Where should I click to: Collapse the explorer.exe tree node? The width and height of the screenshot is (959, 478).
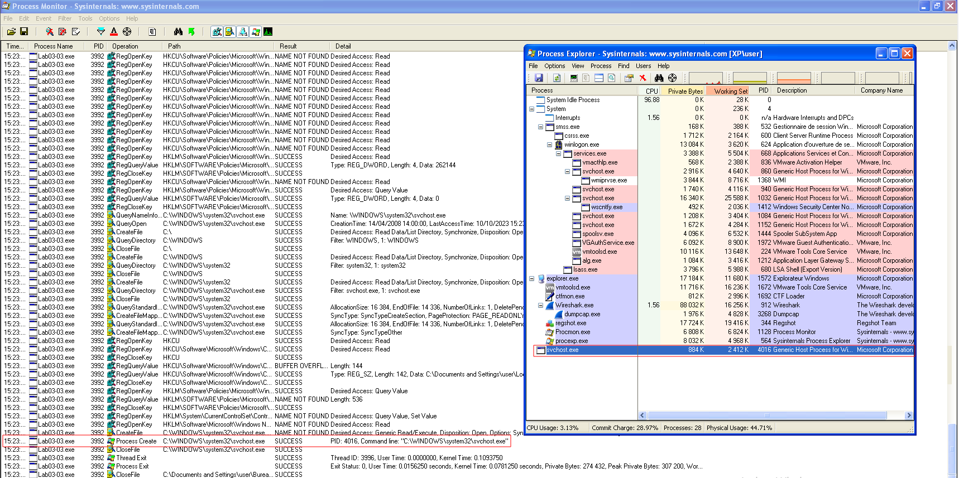(x=531, y=278)
